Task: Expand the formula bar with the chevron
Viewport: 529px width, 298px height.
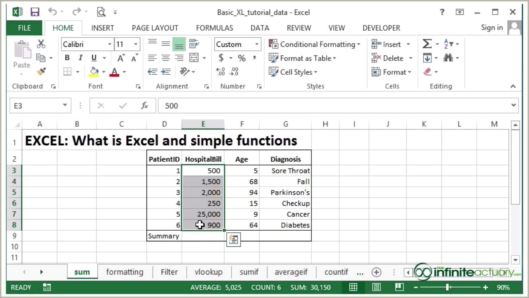Action: tap(514, 105)
